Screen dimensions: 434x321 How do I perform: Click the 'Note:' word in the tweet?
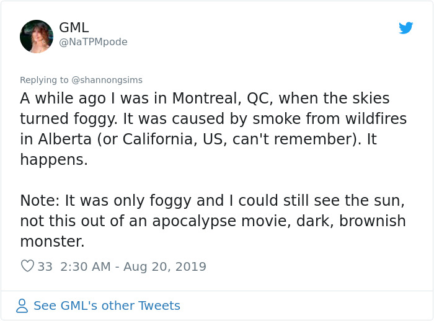(x=40, y=200)
